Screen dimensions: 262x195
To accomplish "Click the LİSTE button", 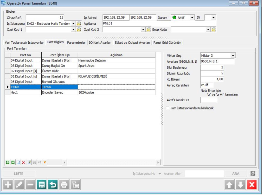I will (x=18, y=174).
